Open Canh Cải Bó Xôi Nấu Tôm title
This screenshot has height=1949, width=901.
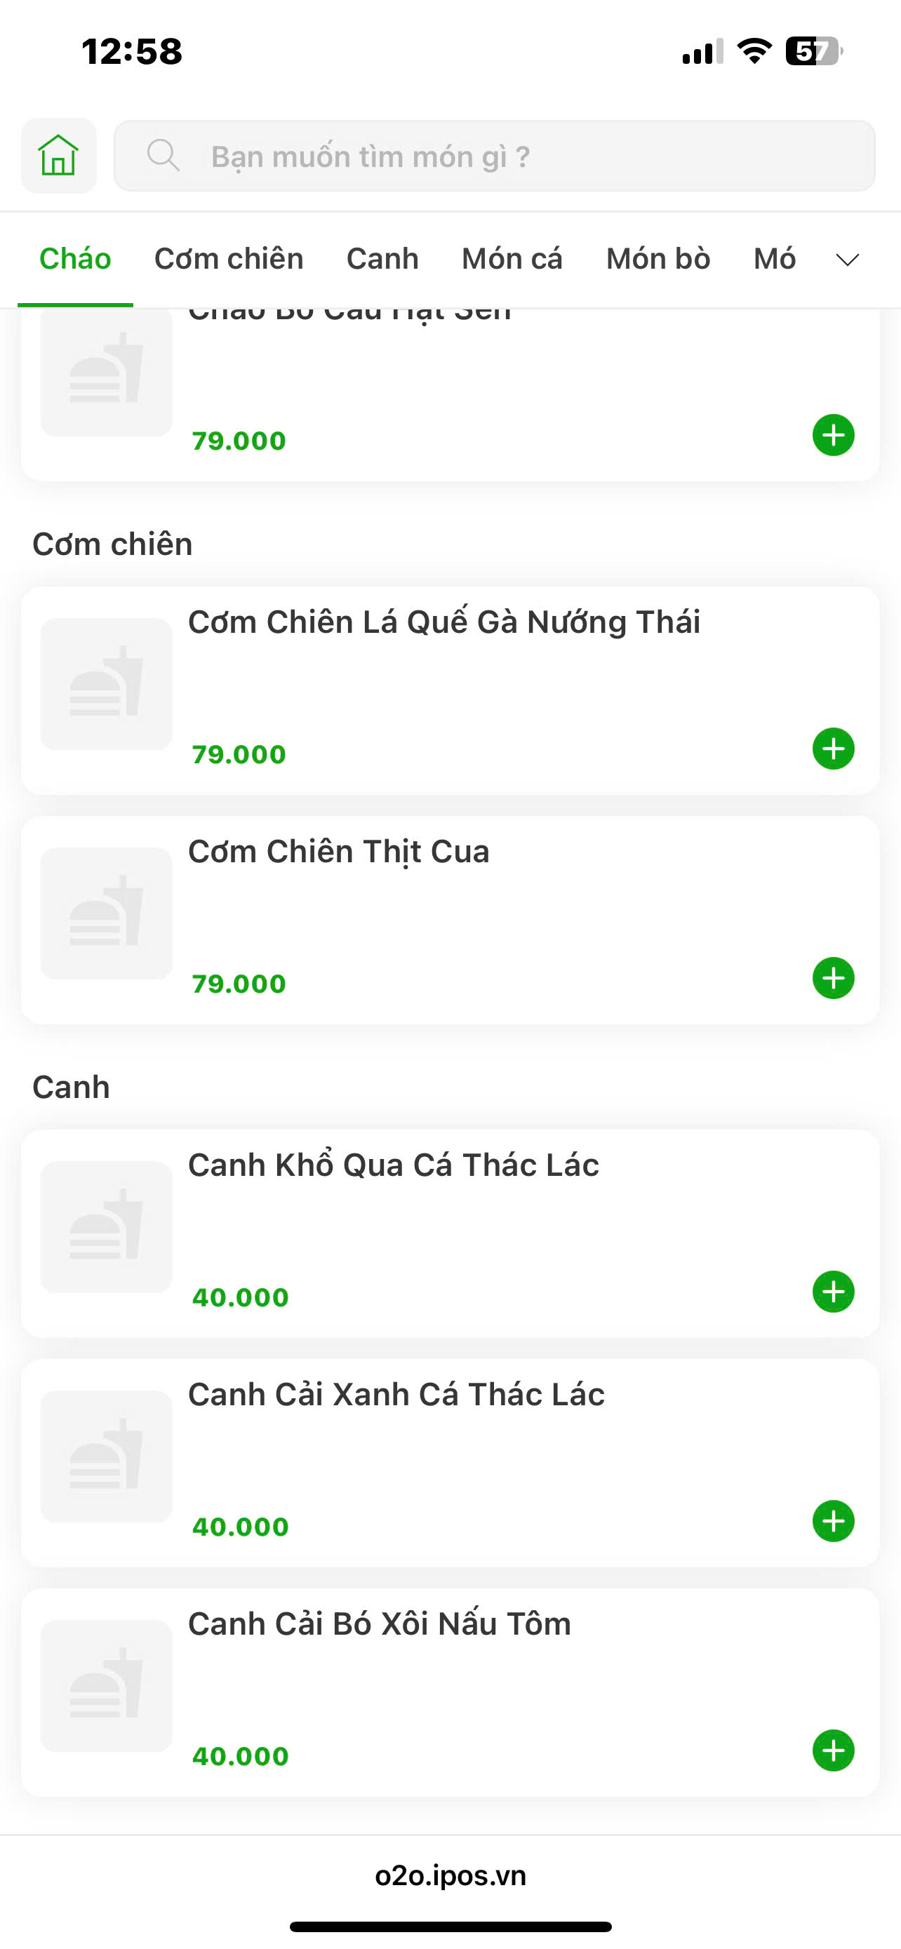click(379, 1623)
